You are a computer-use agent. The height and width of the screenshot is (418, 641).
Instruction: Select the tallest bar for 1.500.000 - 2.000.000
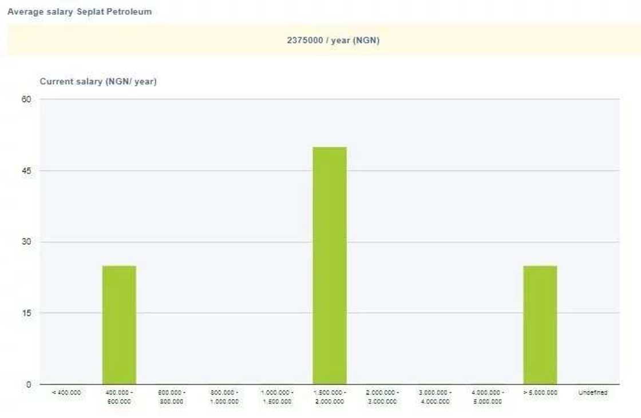point(329,265)
